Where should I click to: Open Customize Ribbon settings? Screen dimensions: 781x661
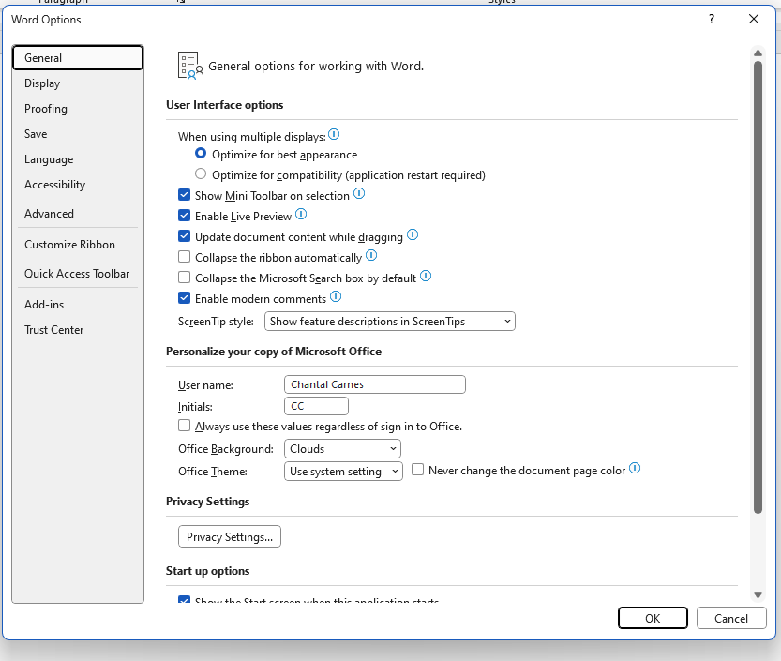[78, 245]
